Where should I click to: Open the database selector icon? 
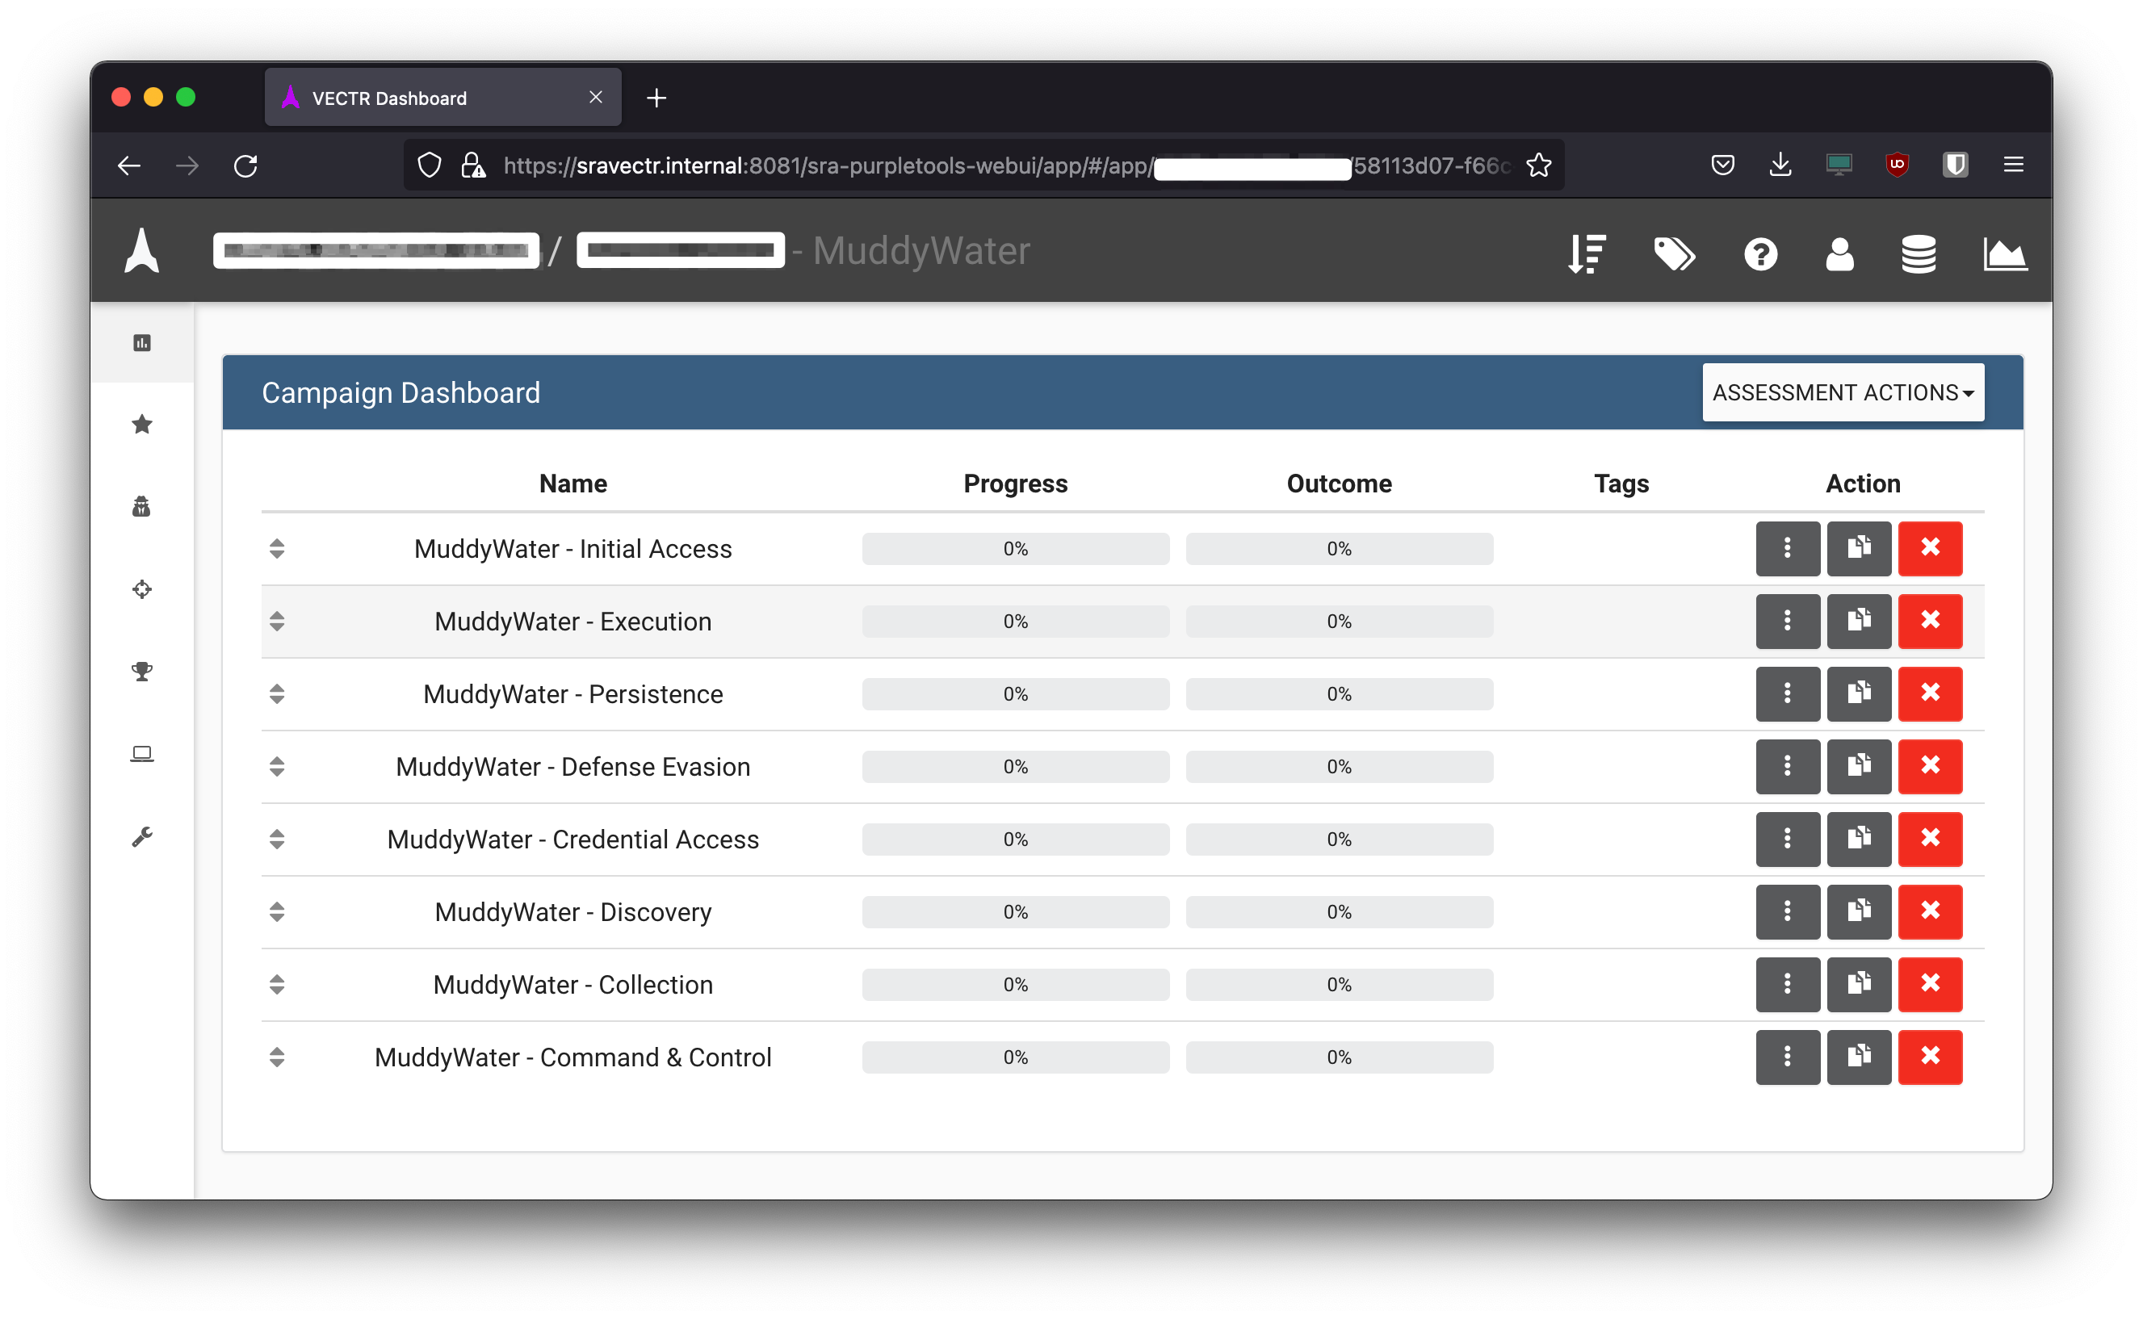tap(1918, 253)
